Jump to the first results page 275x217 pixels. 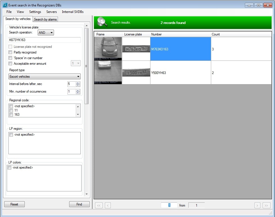coord(99,205)
